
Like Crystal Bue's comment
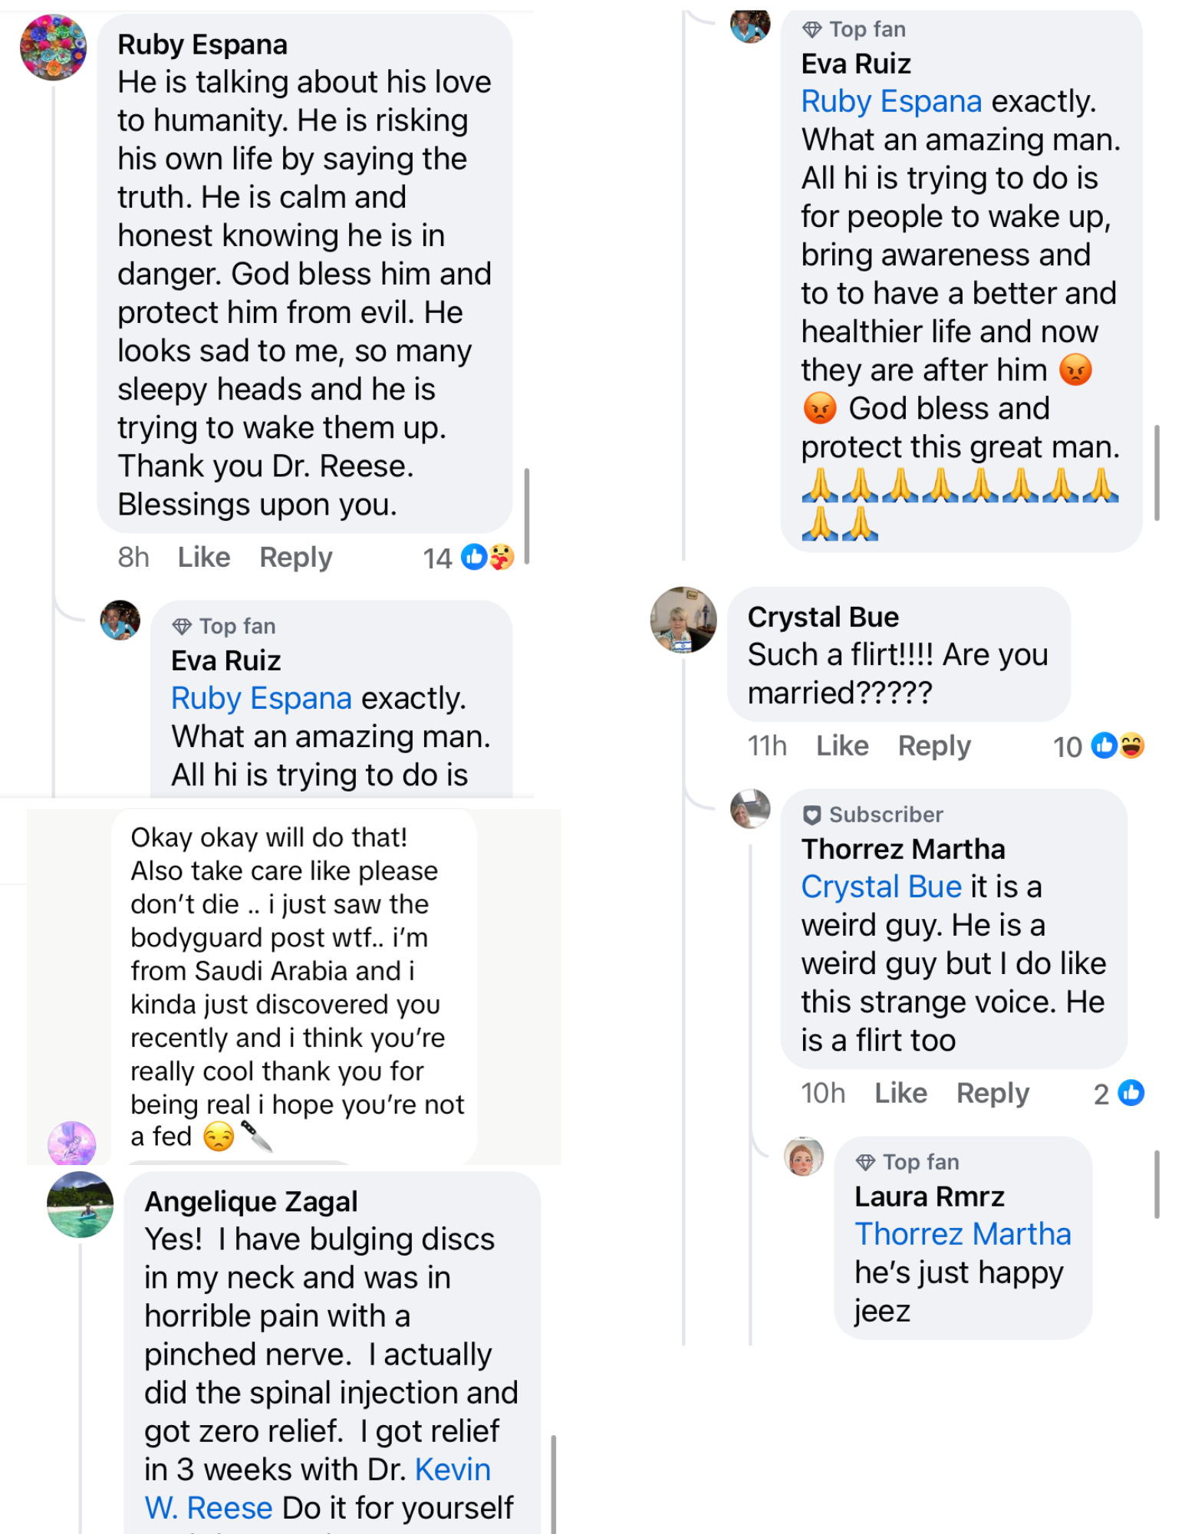click(x=842, y=746)
